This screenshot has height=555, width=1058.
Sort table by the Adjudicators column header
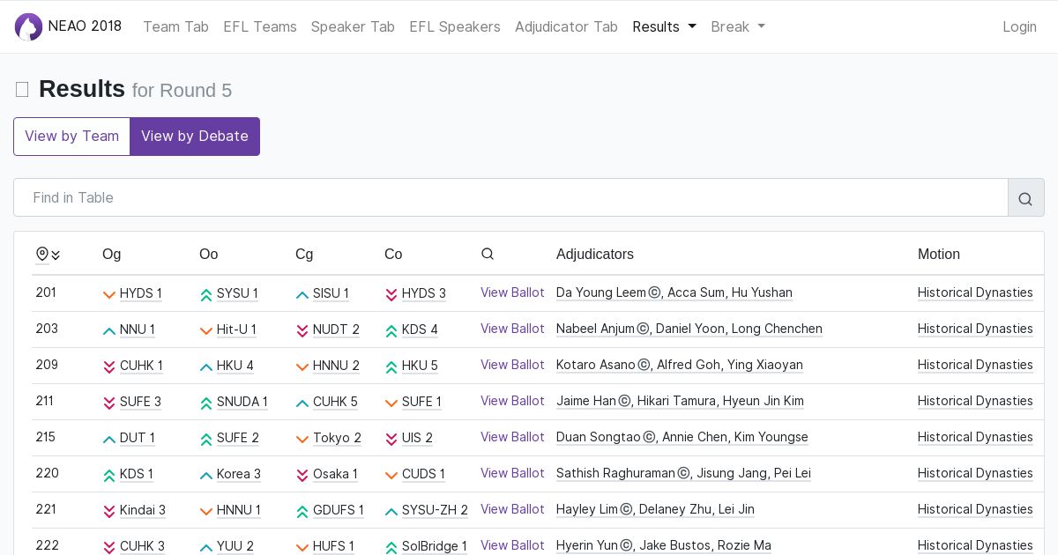coord(595,254)
